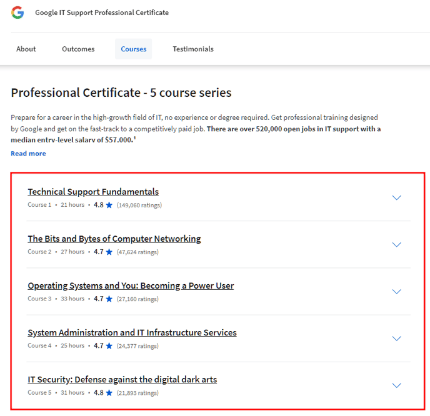Screen dimensions: 430x416
Task: Click the '25 hours' duration text
Action: 72,346
